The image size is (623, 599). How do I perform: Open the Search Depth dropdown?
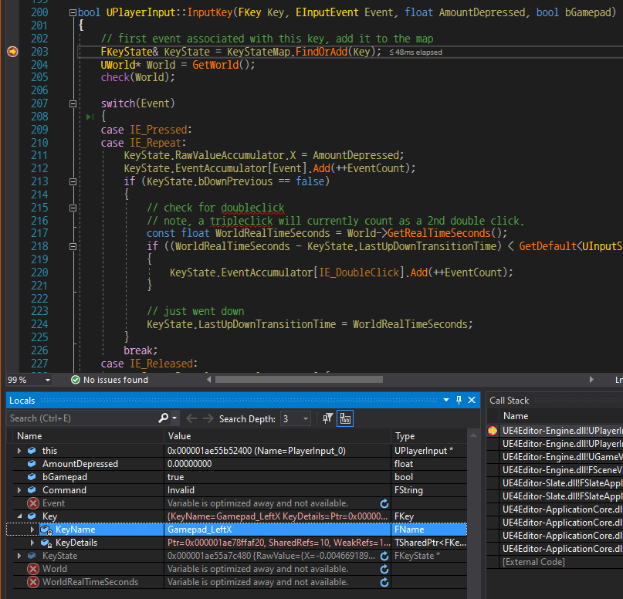click(x=304, y=418)
